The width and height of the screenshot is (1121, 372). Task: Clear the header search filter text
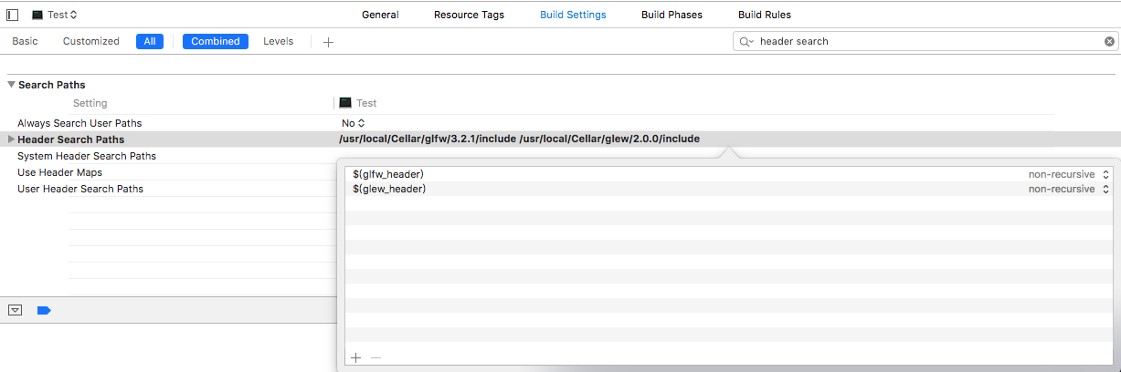1109,41
